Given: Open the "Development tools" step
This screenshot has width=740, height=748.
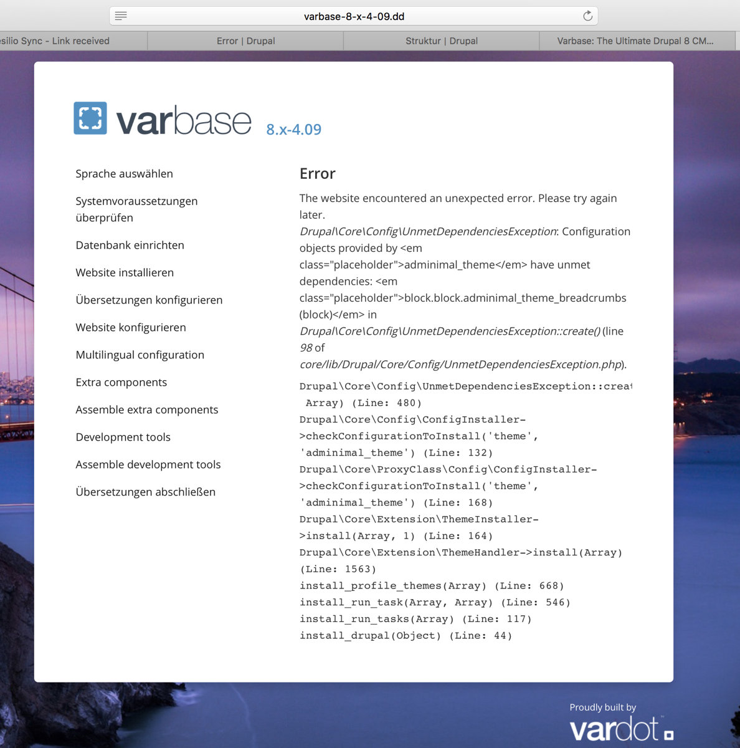Looking at the screenshot, I should coord(123,437).
